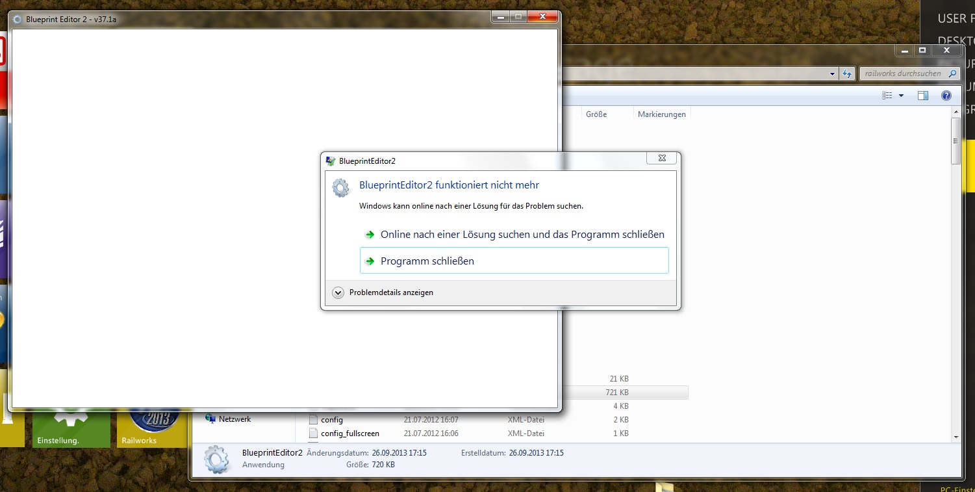Screen dimensions: 975x492
Task: Minimize the Blueprint Editor 2 window
Action: click(500, 17)
